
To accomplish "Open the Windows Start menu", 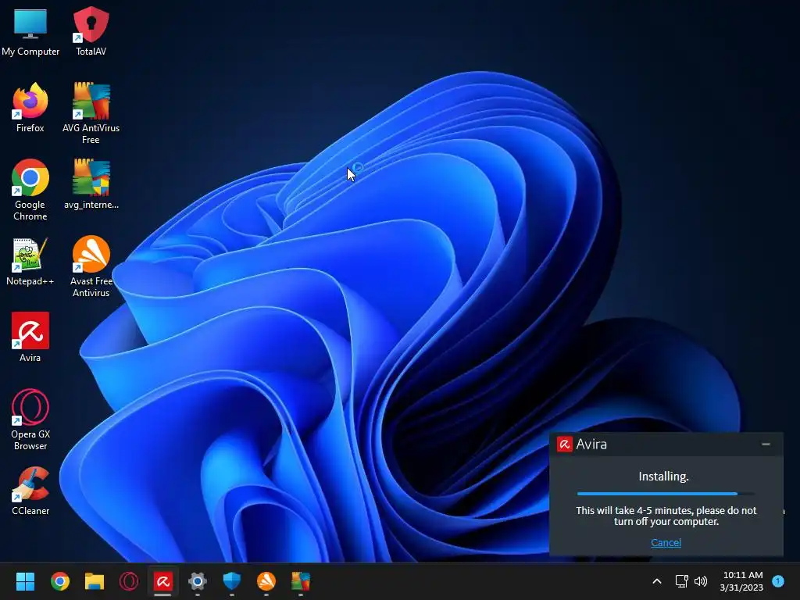I will [x=25, y=581].
